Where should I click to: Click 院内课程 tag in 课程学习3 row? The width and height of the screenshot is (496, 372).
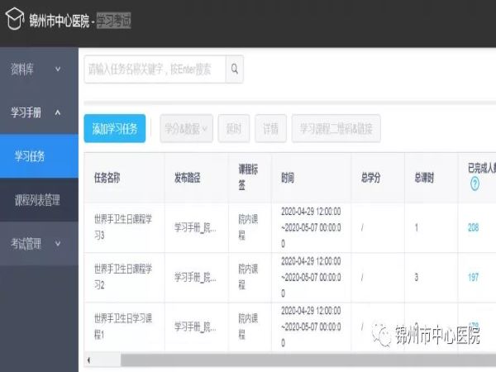[248, 227]
